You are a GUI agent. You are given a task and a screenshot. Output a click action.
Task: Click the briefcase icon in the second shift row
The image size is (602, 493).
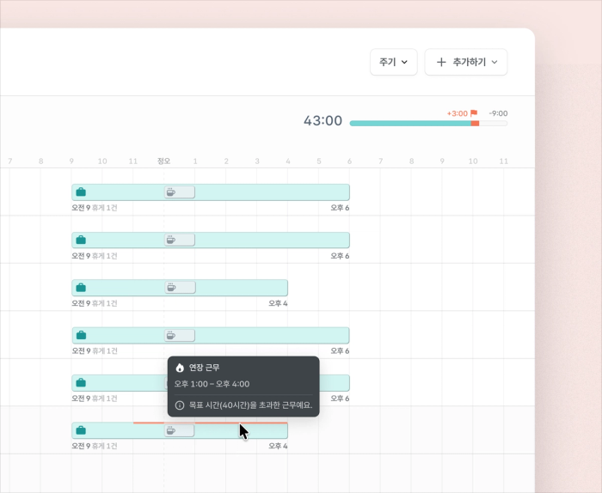[81, 240]
